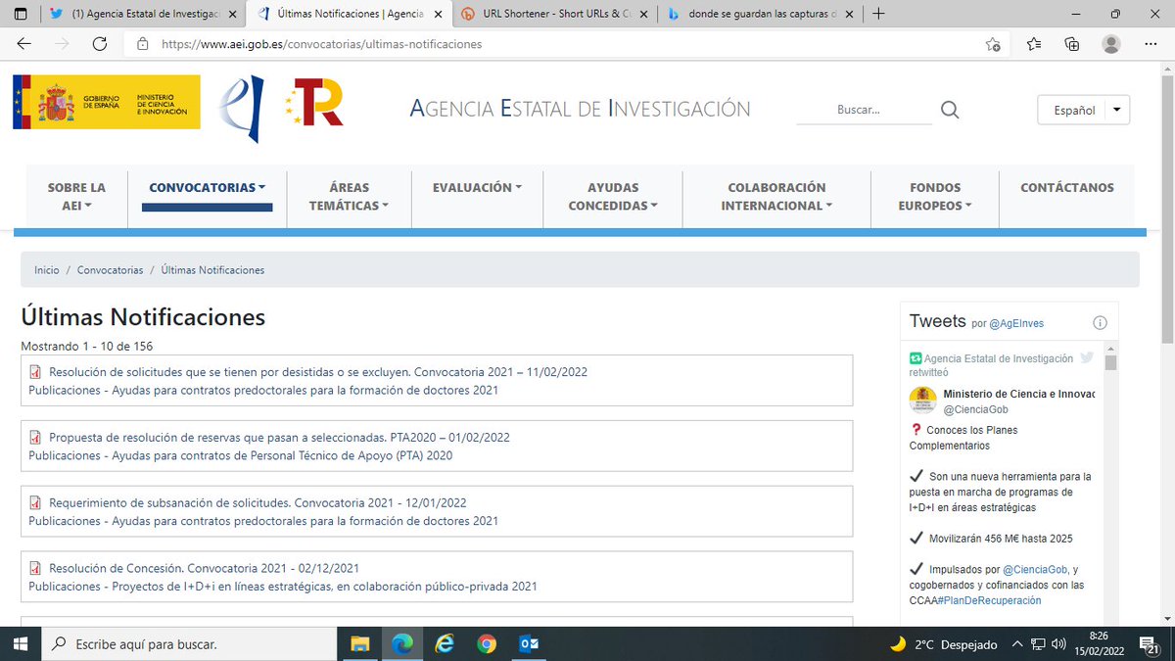Click the Twitter bird icon in the tweet
1175x661 pixels.
[1087, 358]
